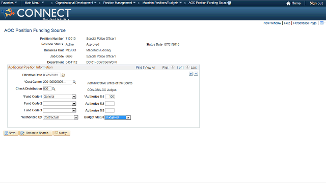Open Organizational Development breadcrumb menu
This screenshot has height=183, width=326.
[76, 3]
